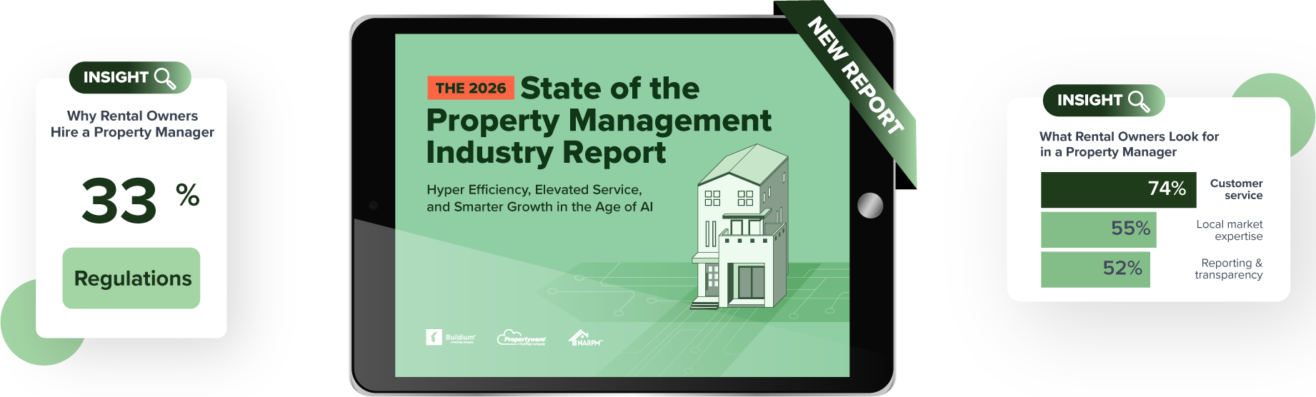Click the NARPM house logo
Viewport: 1316px width, 397px height.
(x=585, y=338)
